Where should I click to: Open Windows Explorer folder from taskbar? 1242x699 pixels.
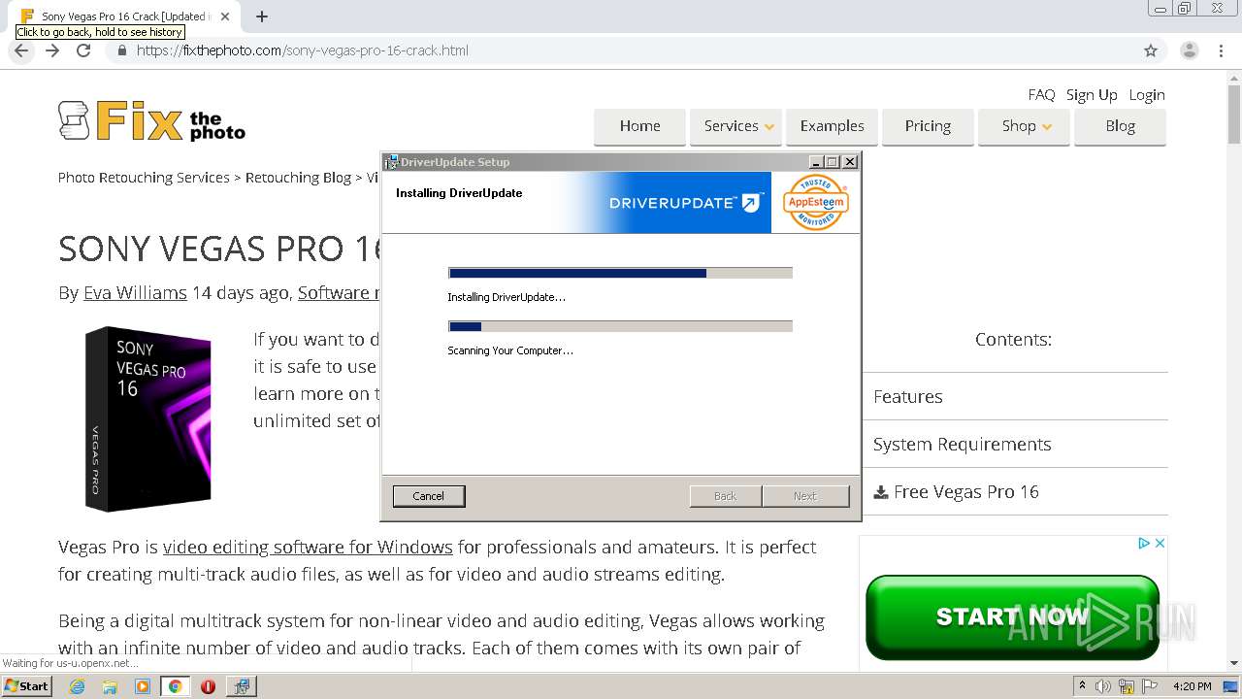click(x=110, y=686)
